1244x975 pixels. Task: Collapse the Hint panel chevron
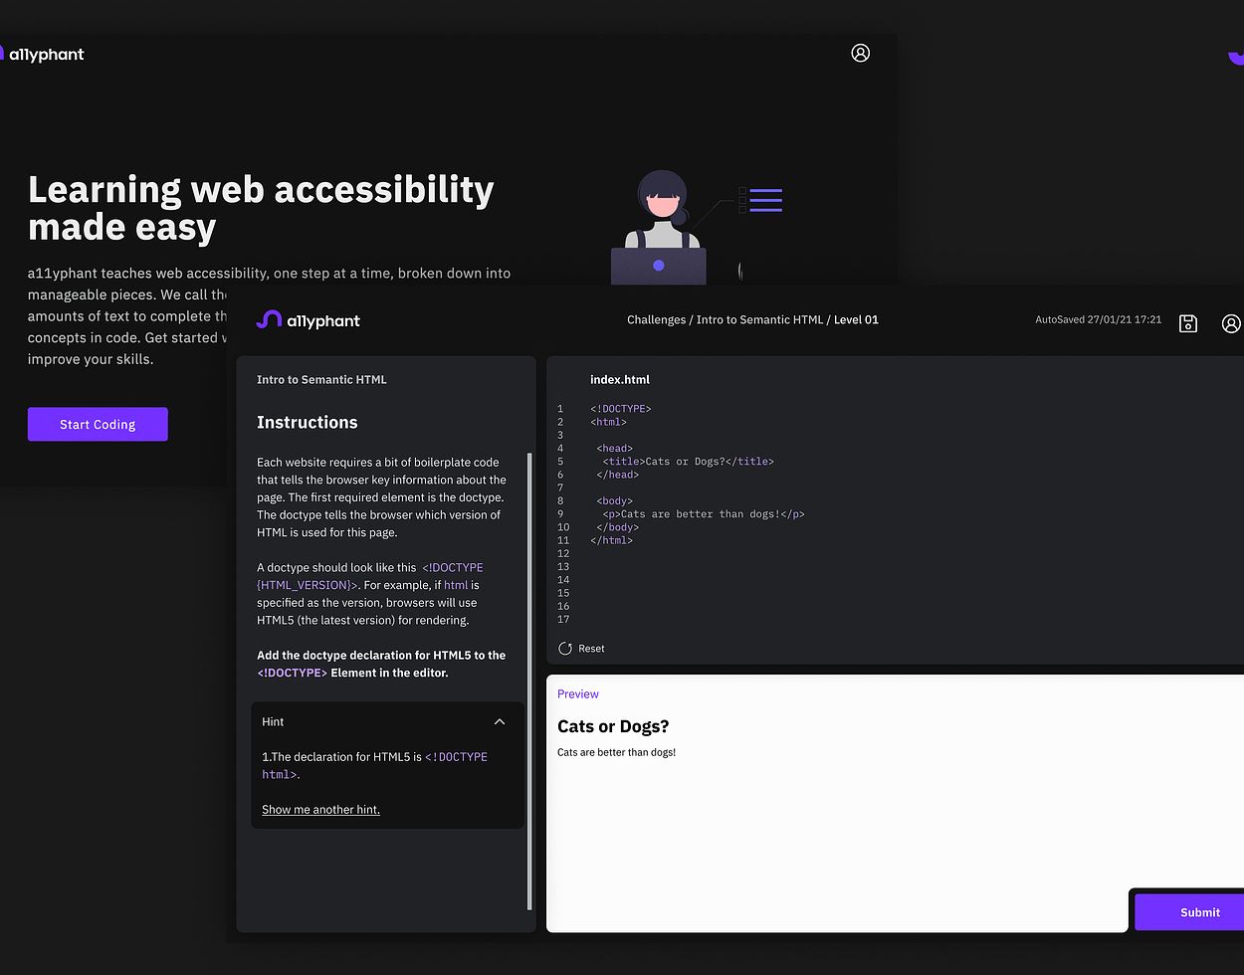500,721
